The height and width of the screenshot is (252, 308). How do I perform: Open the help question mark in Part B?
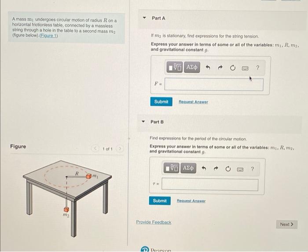tap(253, 169)
